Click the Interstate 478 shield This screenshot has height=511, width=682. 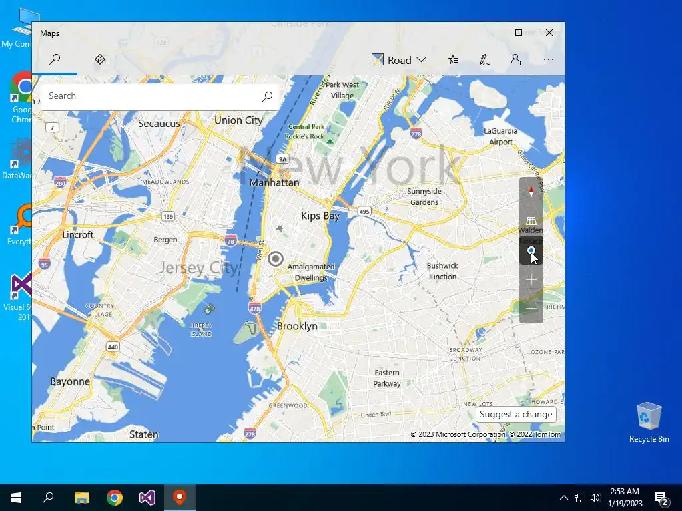[x=255, y=309]
